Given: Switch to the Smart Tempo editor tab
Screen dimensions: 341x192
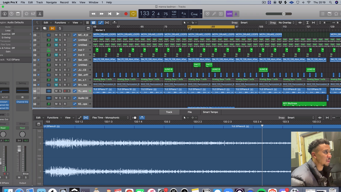Looking at the screenshot, I should click(x=210, y=112).
